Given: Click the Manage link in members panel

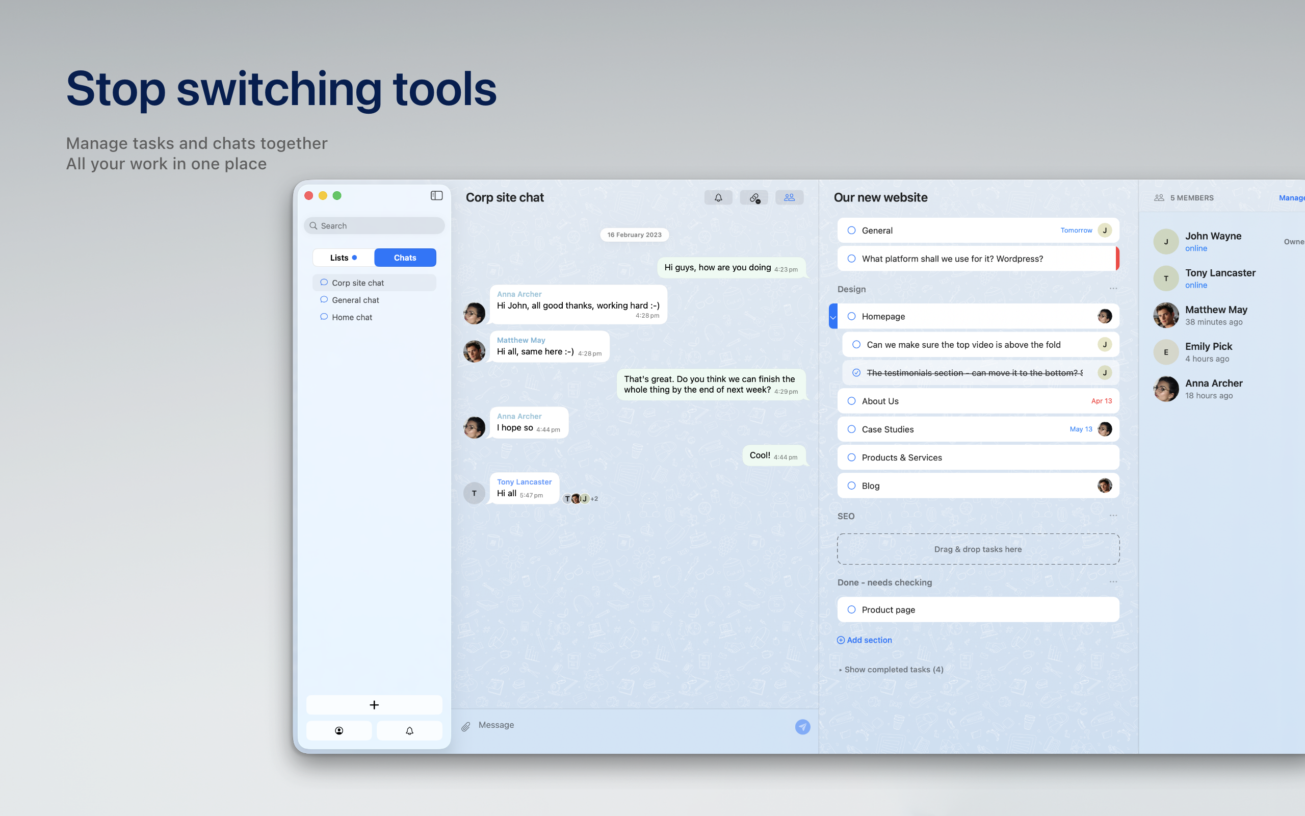Looking at the screenshot, I should click(x=1292, y=197).
